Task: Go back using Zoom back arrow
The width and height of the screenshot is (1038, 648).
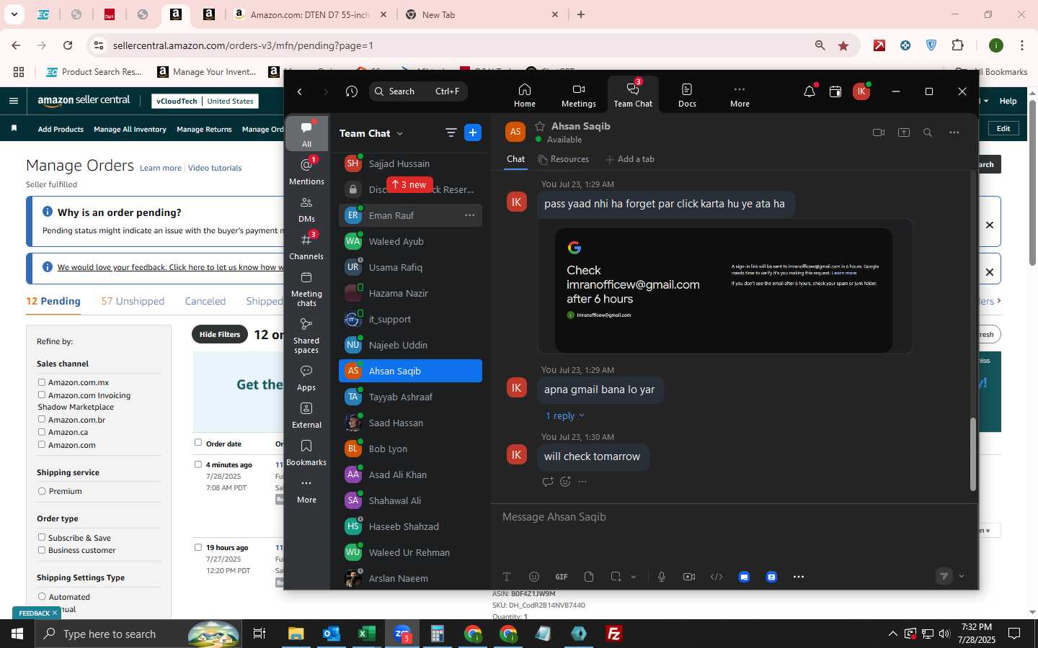Action: pos(300,91)
